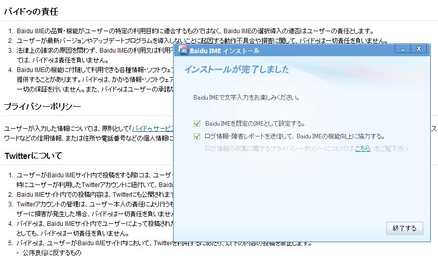Click the バイドゥの責任 heading on webpage
The image size is (438, 256).
(x=31, y=11)
